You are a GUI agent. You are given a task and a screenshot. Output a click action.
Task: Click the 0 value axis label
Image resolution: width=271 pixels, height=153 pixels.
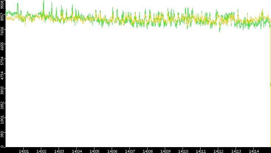[x=2, y=147]
